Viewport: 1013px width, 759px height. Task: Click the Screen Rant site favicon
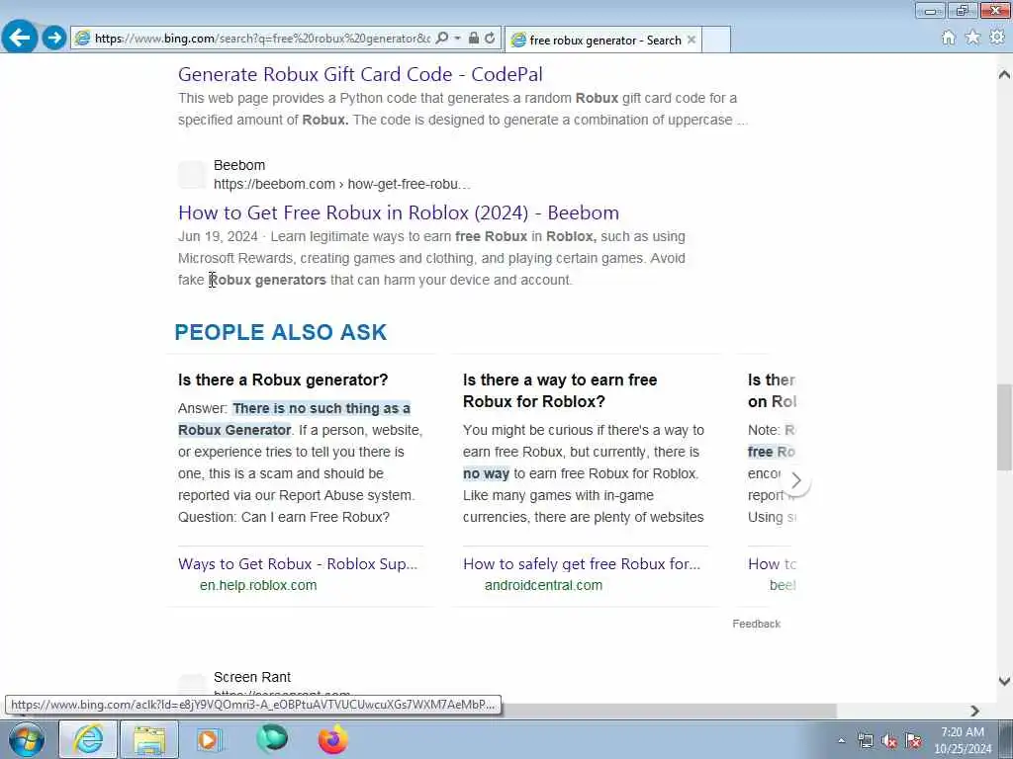(192, 686)
